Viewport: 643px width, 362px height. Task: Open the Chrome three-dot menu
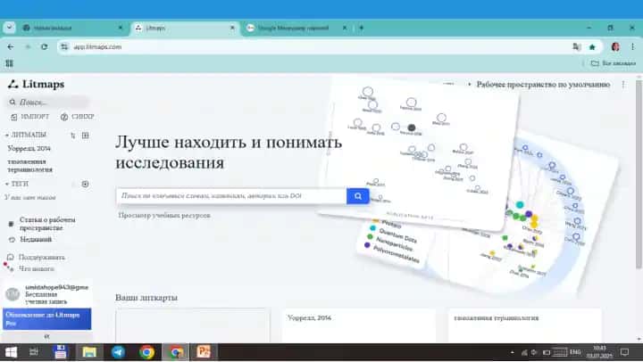click(x=633, y=47)
